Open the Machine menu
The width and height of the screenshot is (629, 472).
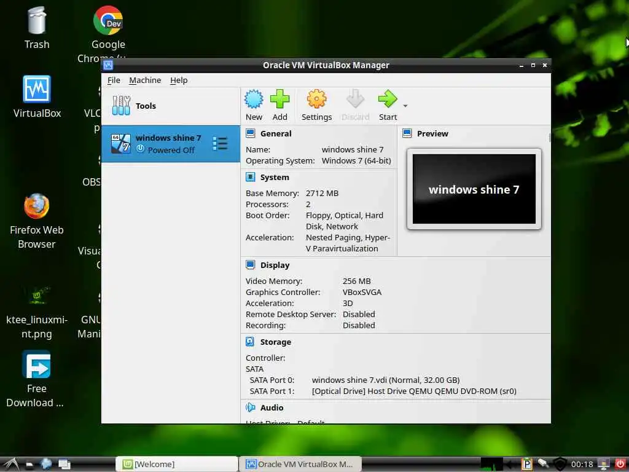point(145,81)
